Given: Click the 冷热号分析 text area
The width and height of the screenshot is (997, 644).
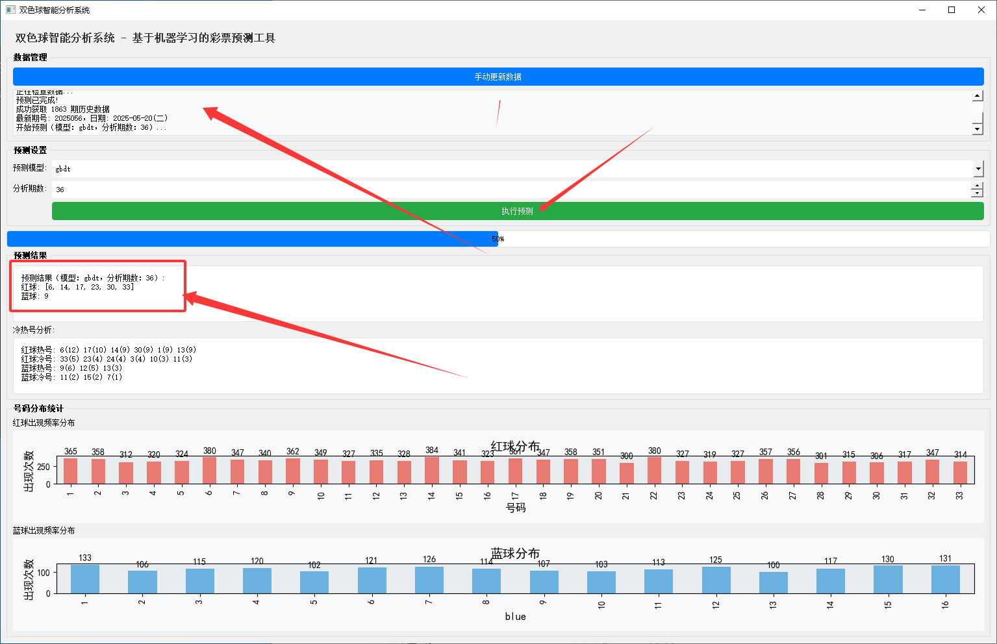Looking at the screenshot, I should 498,365.
